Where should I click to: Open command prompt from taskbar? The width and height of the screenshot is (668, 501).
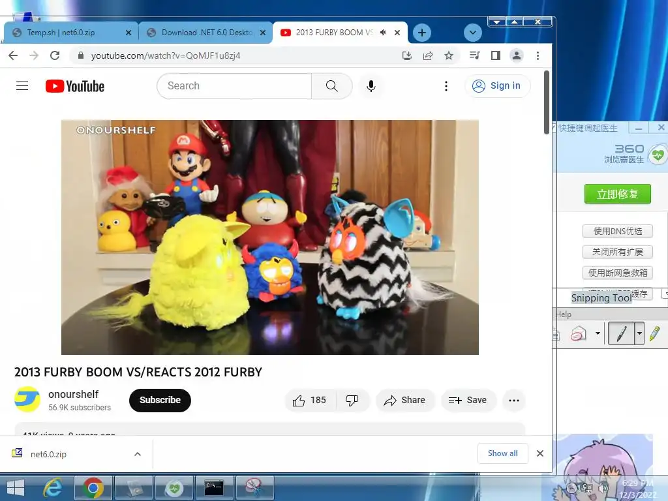[214, 488]
